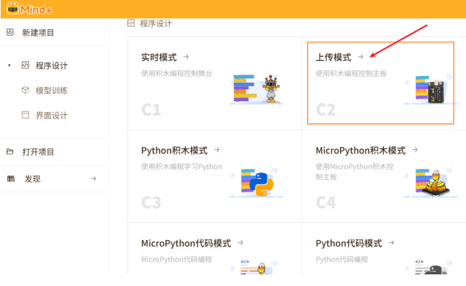Click the Python代码编程 description

tap(342, 259)
